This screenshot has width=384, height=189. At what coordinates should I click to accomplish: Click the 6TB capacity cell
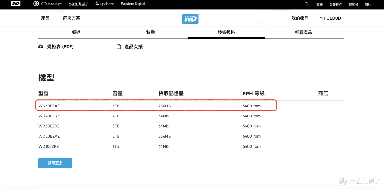point(116,106)
